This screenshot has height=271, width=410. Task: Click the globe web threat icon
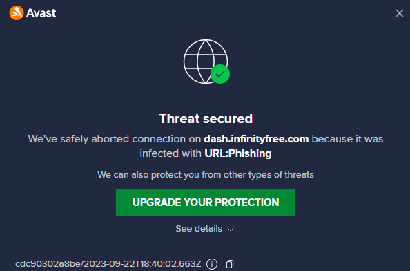(x=206, y=62)
